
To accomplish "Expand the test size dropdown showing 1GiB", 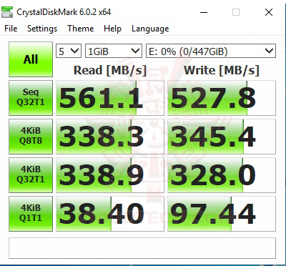I will click(114, 51).
